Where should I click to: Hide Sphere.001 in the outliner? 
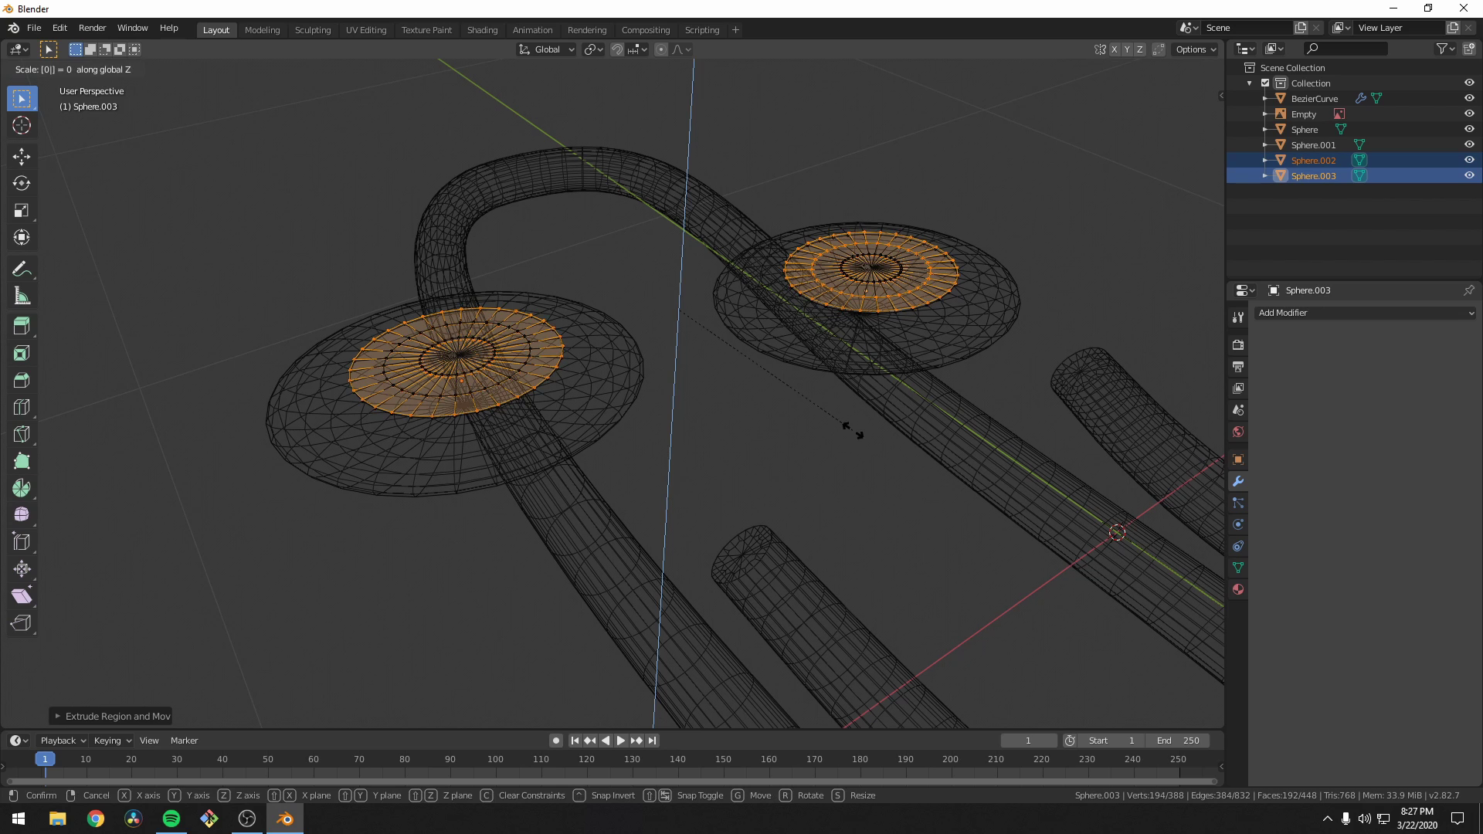coord(1468,144)
